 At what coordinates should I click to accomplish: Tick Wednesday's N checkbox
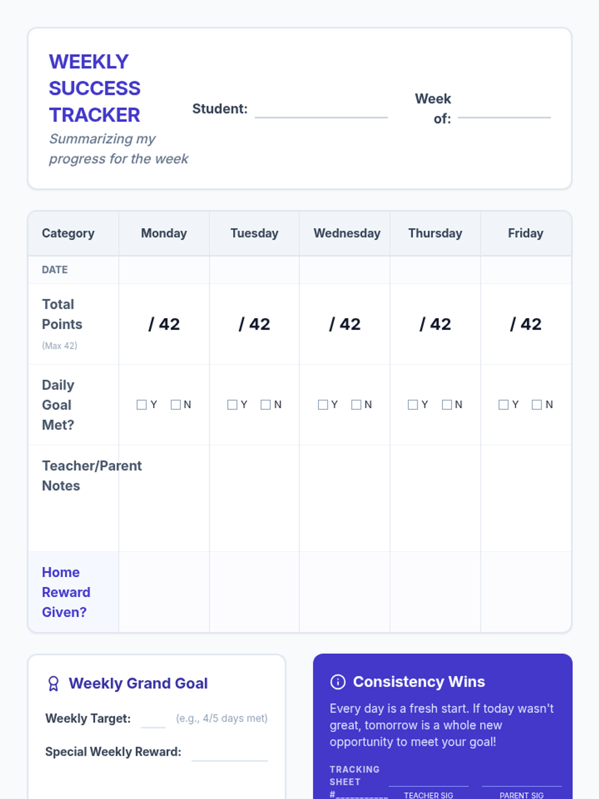coord(356,404)
